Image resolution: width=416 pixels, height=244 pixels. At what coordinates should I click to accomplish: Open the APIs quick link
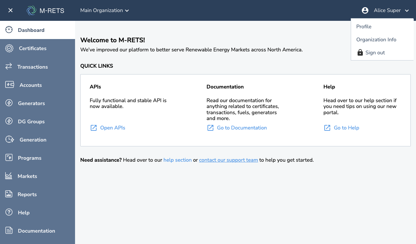(112, 128)
